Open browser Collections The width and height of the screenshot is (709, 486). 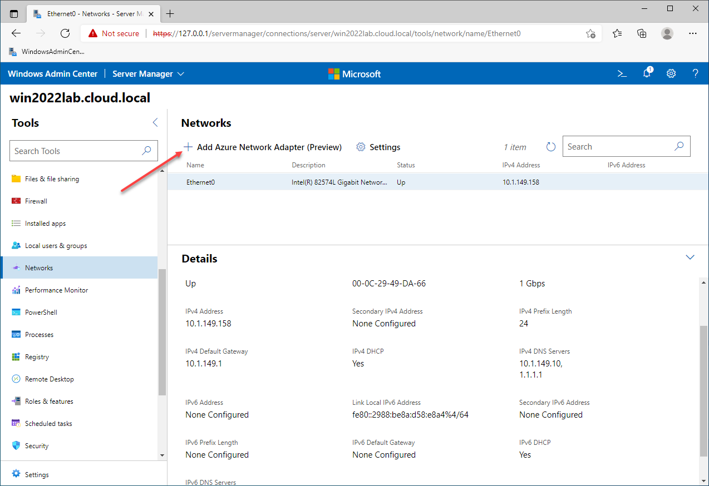click(642, 33)
